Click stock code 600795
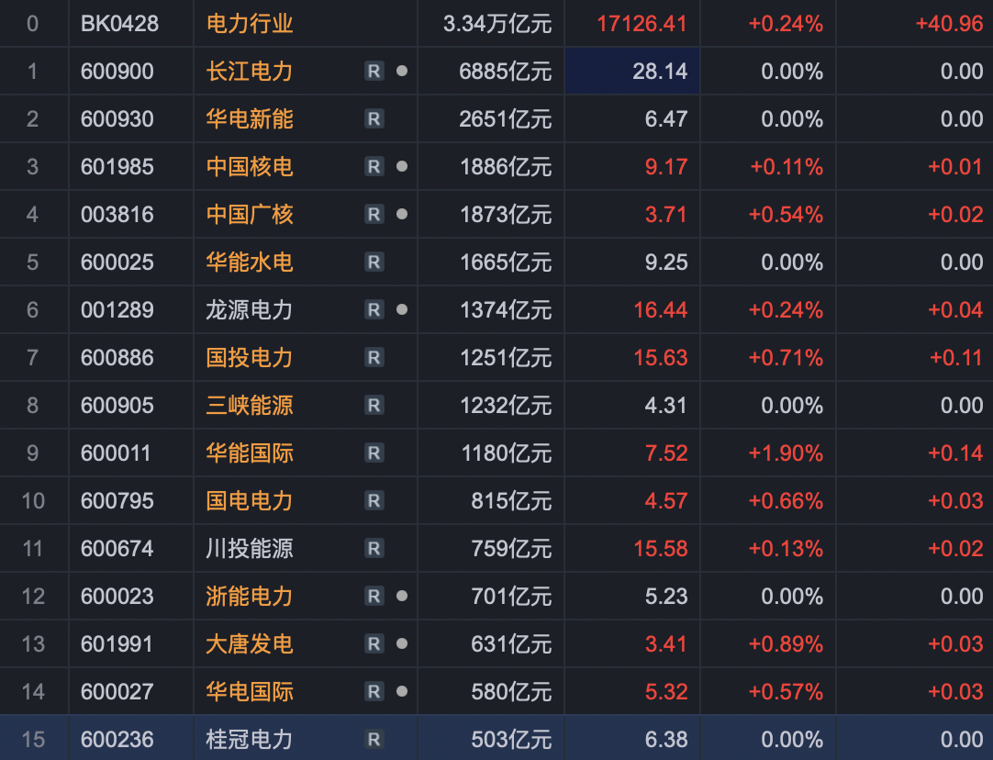This screenshot has height=760, width=993. [117, 500]
